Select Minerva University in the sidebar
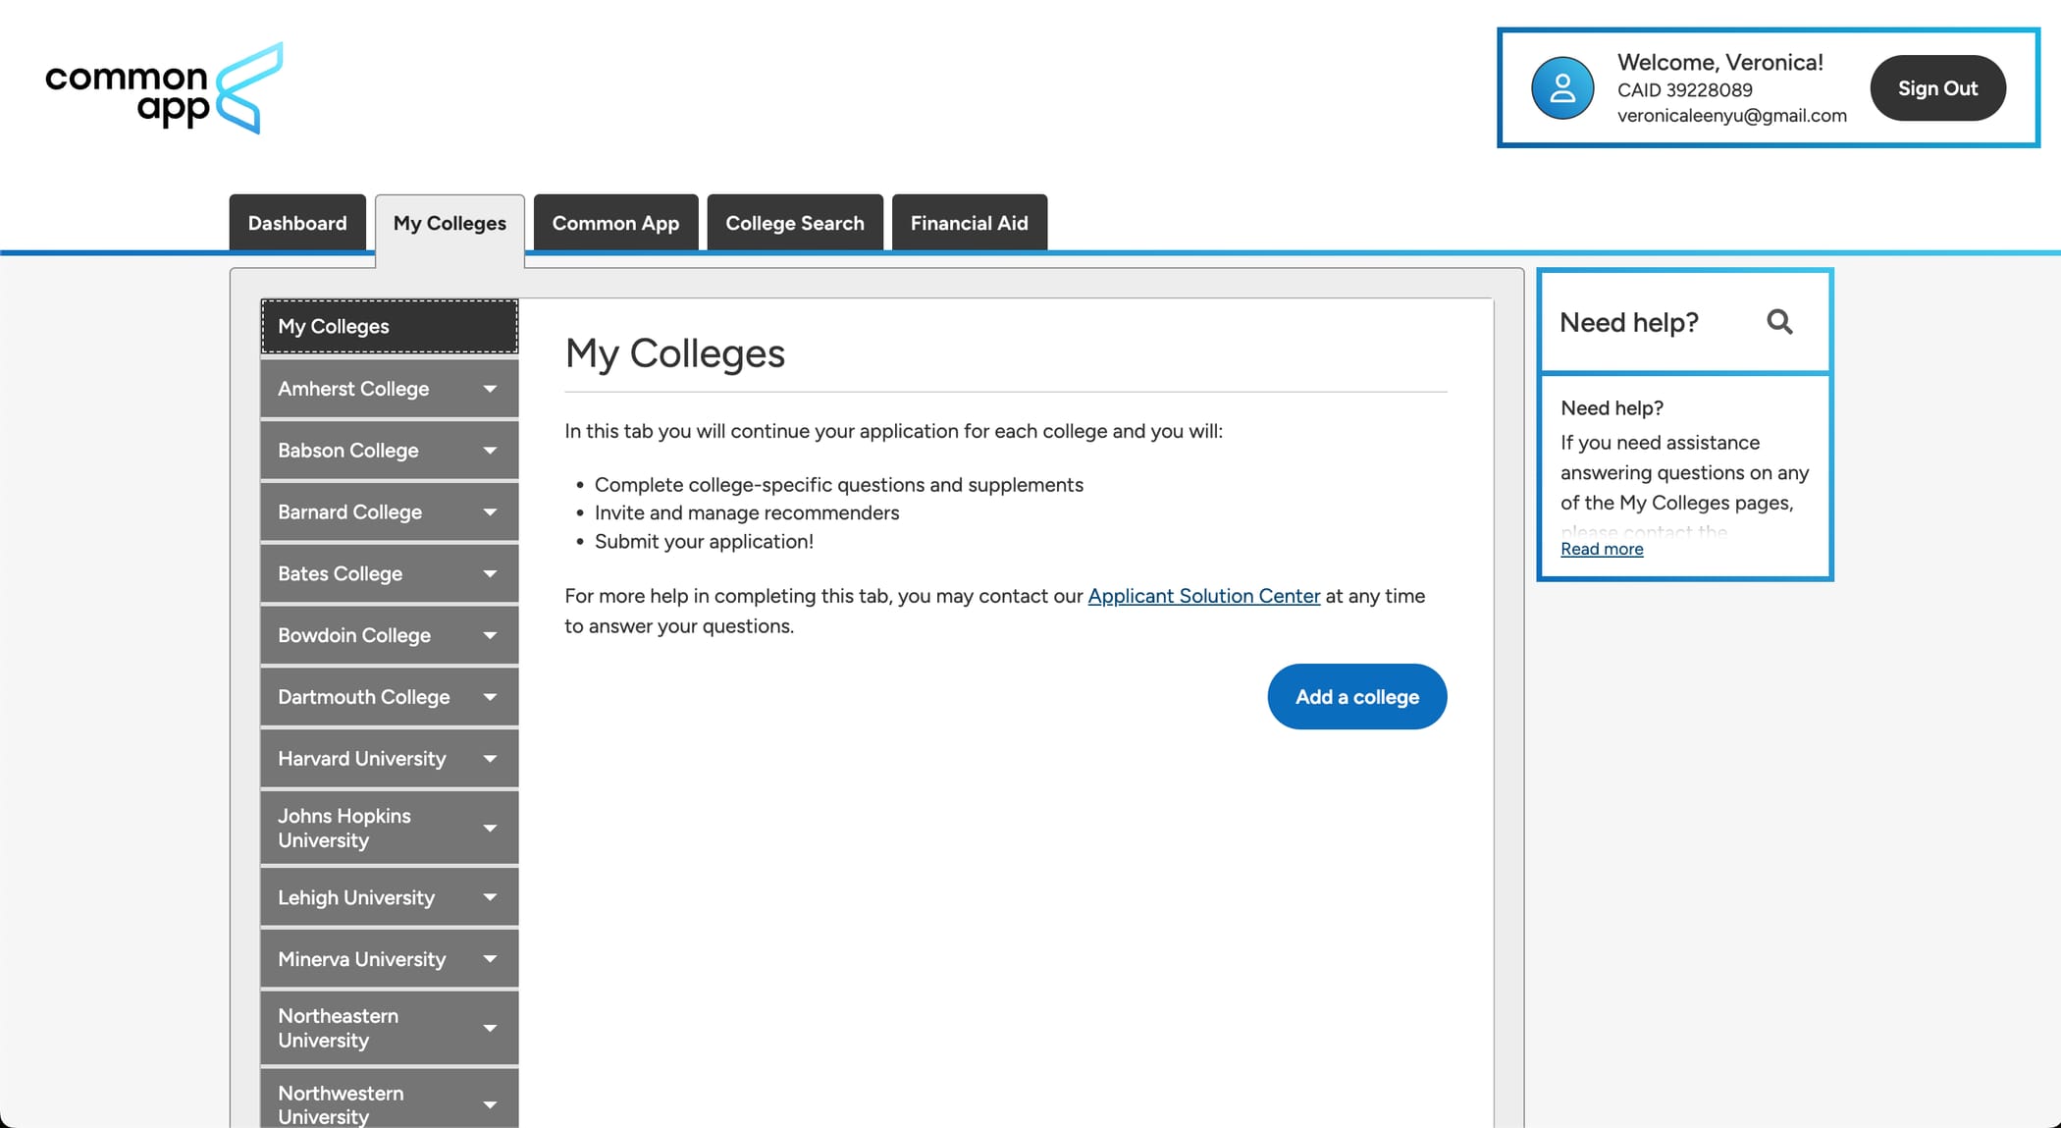 (362, 959)
